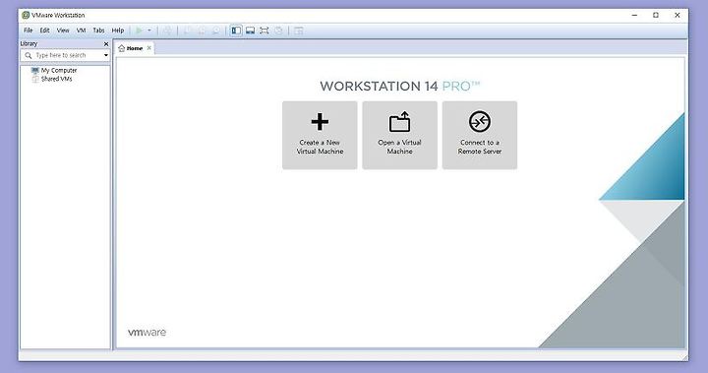708x373 pixels.
Task: Close the Home tab
Action: 149,48
